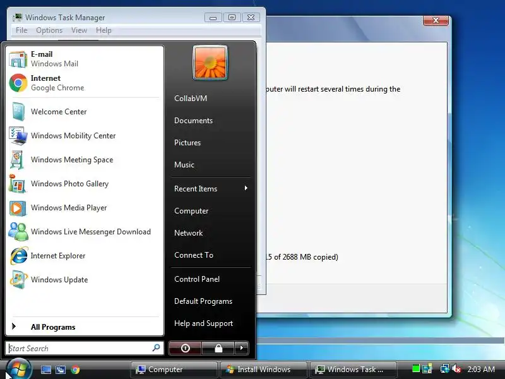This screenshot has width=505, height=379.
Task: Open Windows Photo Gallery icon
Action: 18,184
